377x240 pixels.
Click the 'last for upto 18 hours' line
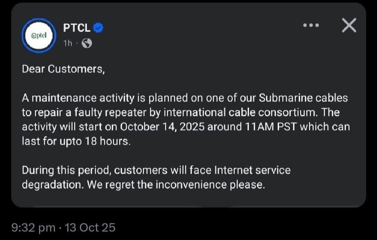point(76,141)
